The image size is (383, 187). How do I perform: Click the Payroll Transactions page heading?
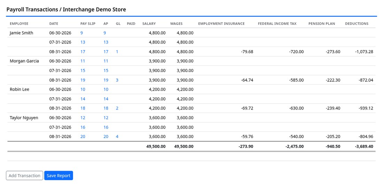click(x=66, y=9)
